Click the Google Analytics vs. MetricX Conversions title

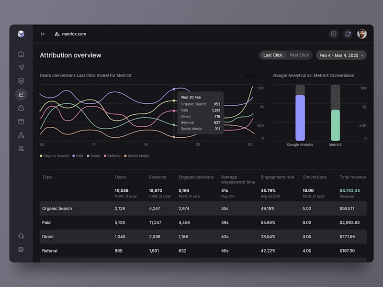click(x=314, y=76)
